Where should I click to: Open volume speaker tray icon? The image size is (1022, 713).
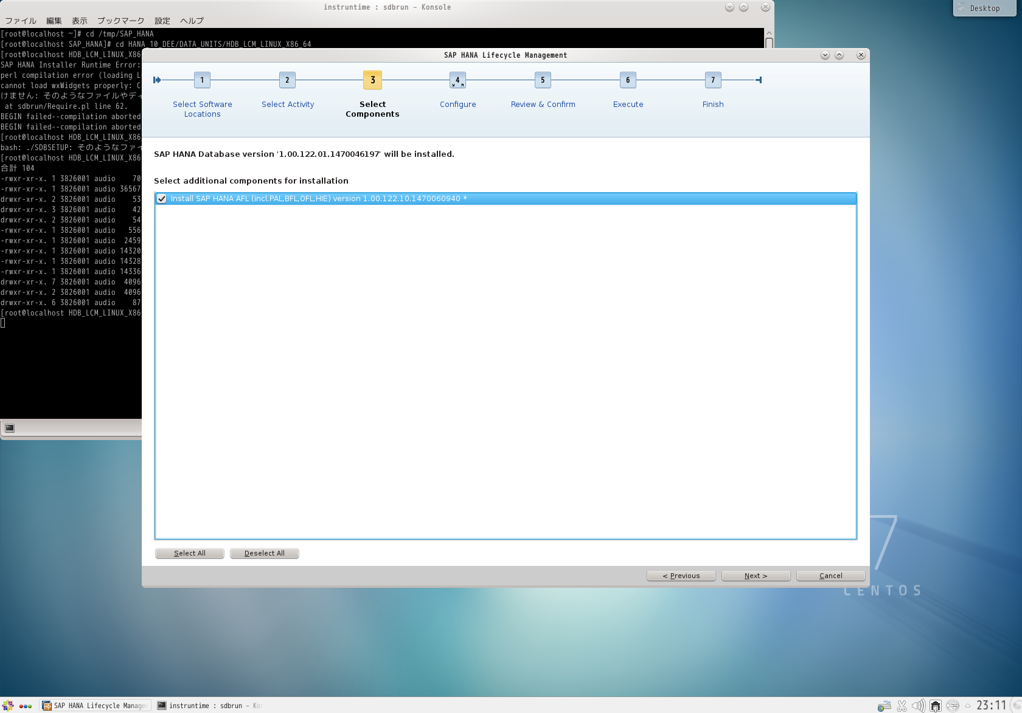point(919,706)
